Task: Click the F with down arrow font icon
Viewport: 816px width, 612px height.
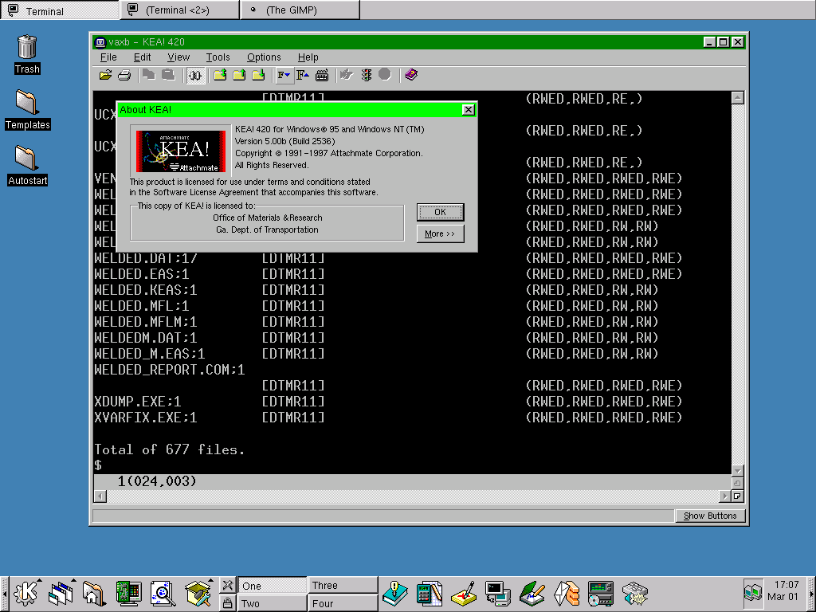Action: click(x=284, y=76)
